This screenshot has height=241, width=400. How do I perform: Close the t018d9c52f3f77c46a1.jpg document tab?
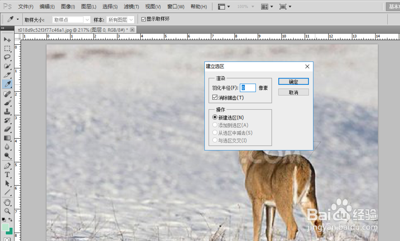132,30
